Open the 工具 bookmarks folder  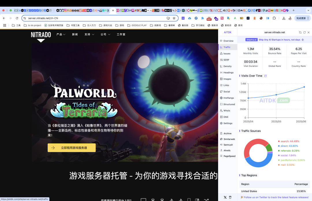16,25
